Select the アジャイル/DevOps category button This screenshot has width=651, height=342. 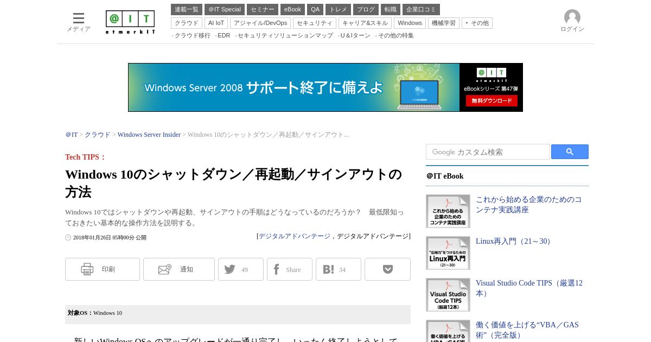(260, 23)
